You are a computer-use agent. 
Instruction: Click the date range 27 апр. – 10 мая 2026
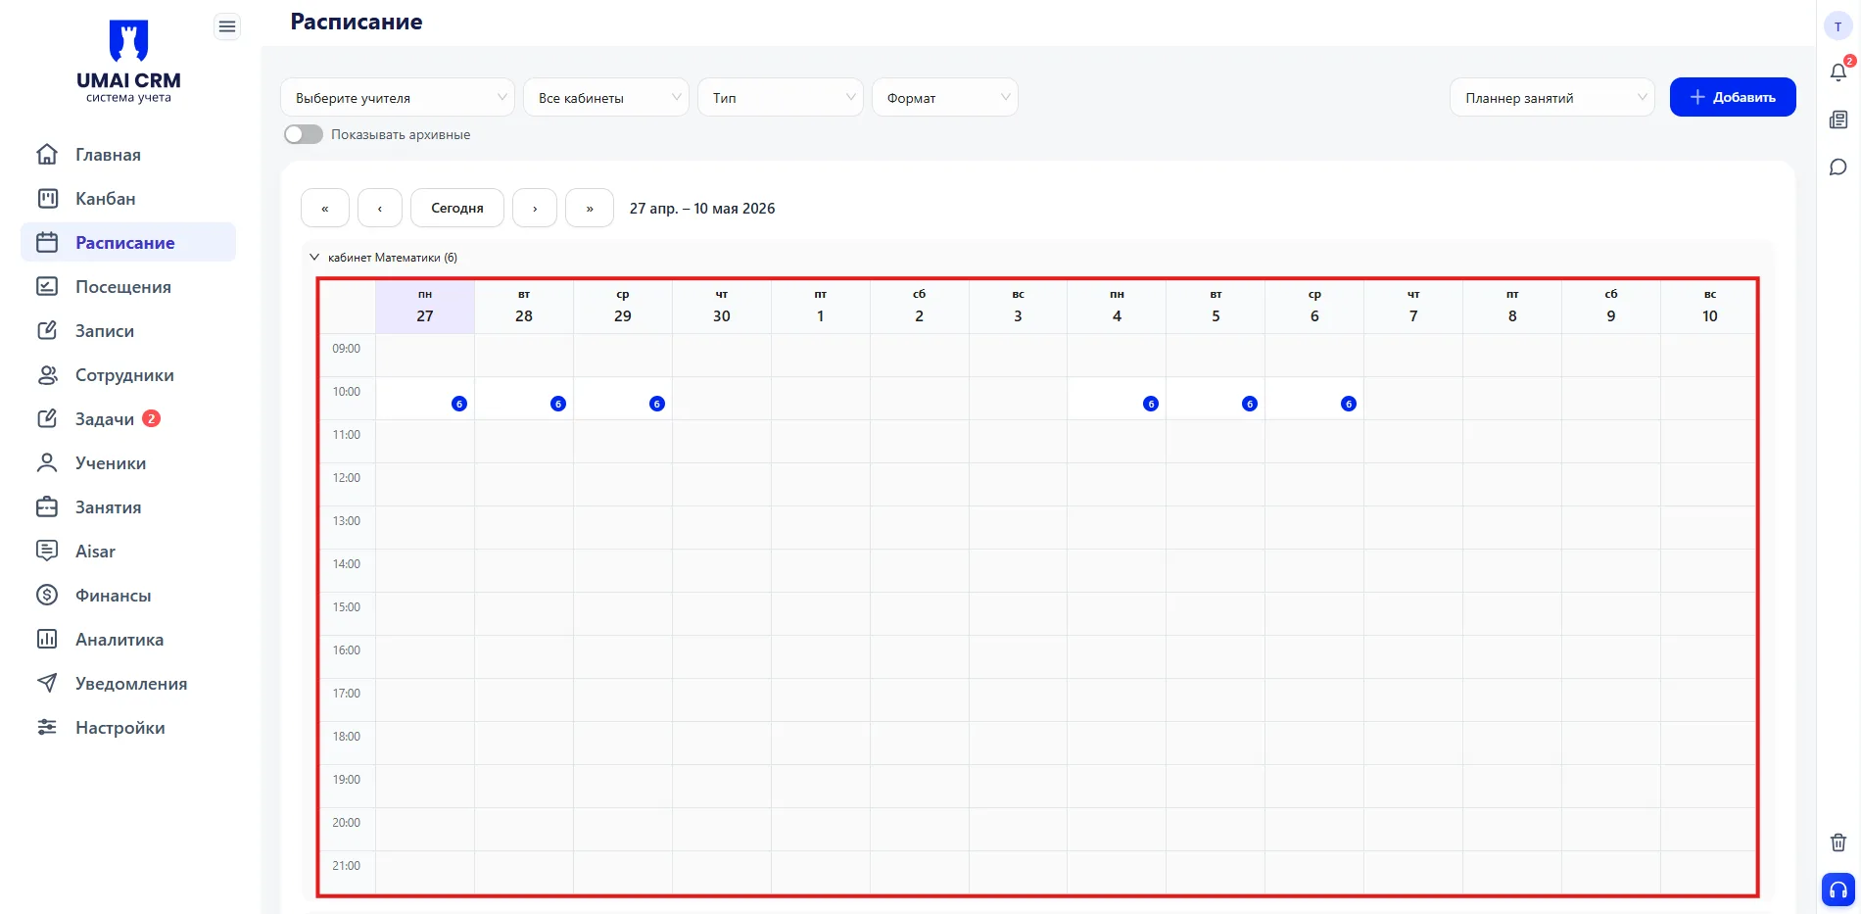click(702, 208)
